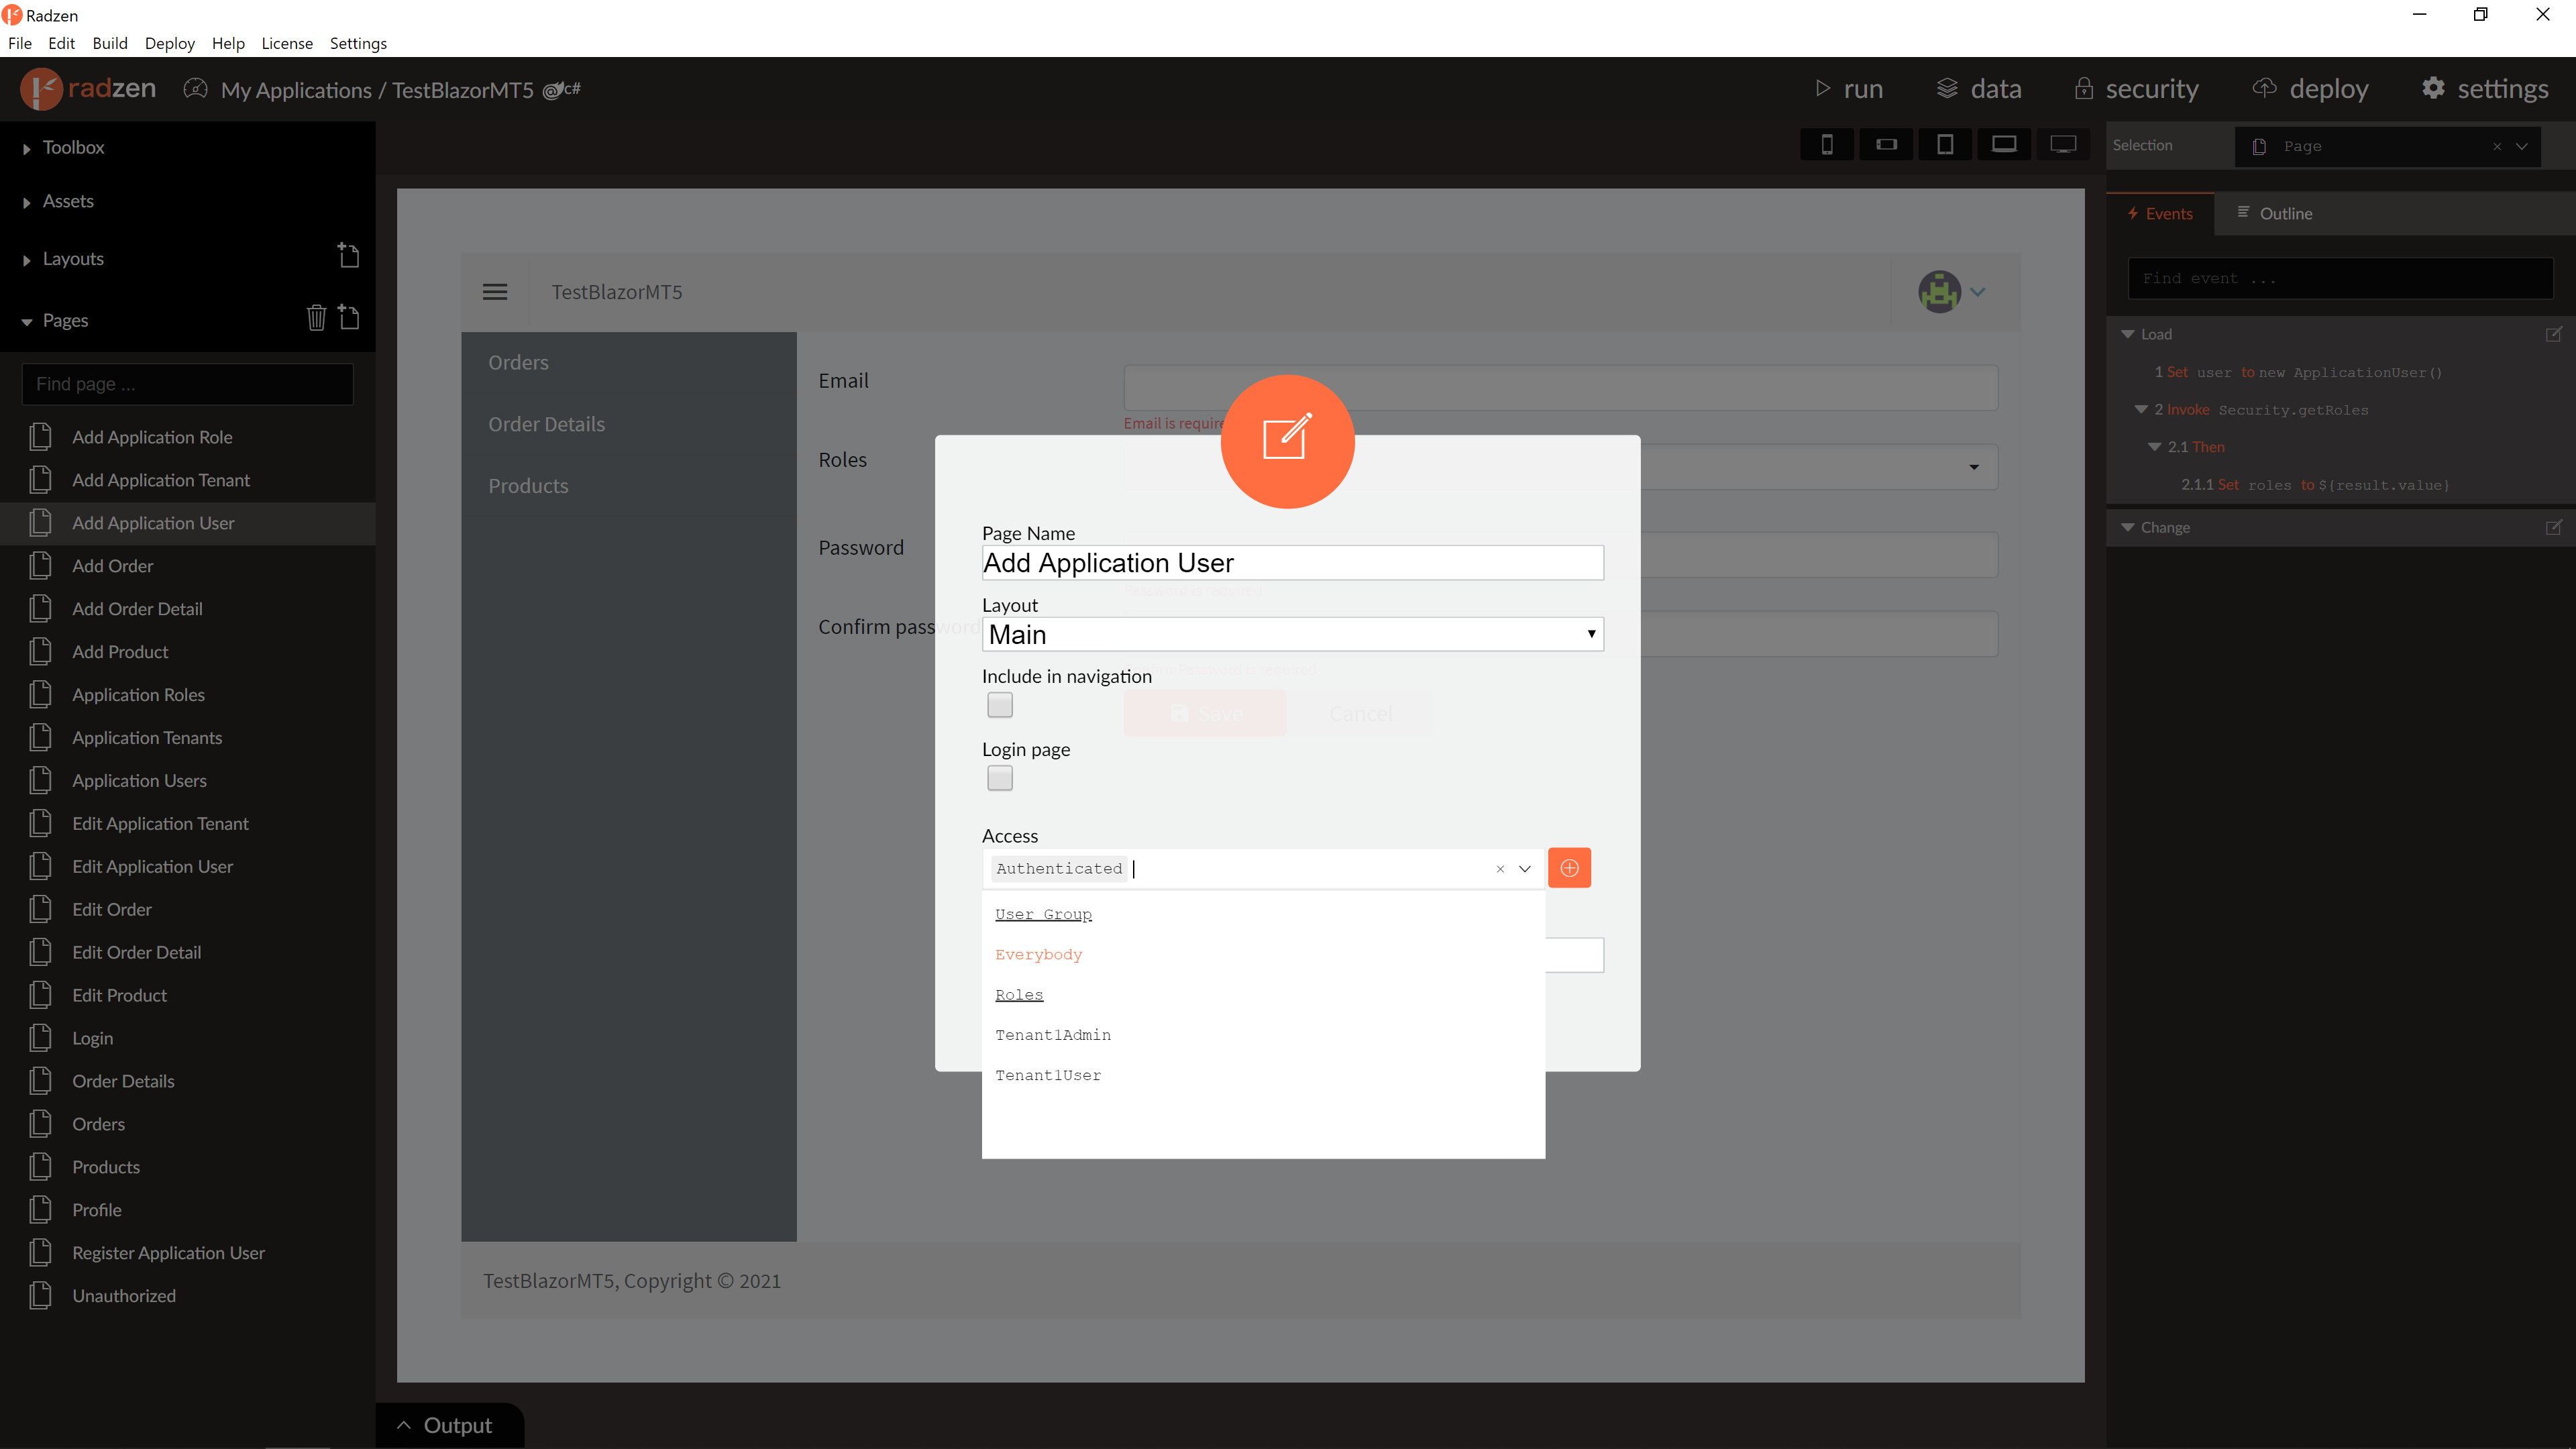This screenshot has height=1449, width=2576.
Task: Click the Find page search box
Action: pos(188,384)
